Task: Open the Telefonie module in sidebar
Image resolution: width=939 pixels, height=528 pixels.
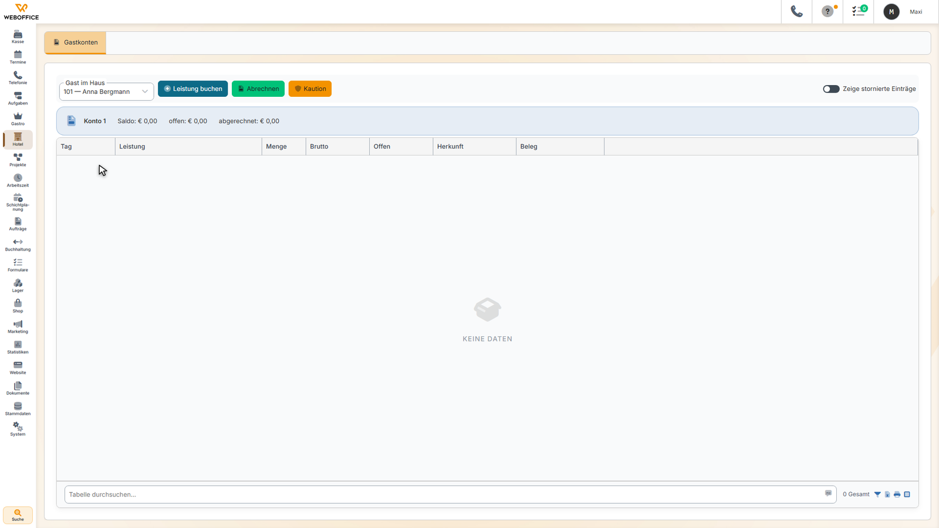Action: [x=18, y=78]
